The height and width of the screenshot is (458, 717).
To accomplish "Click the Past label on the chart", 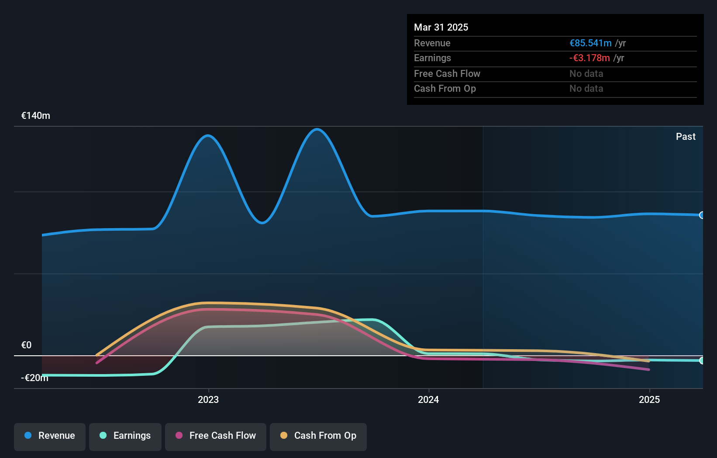I will [686, 137].
